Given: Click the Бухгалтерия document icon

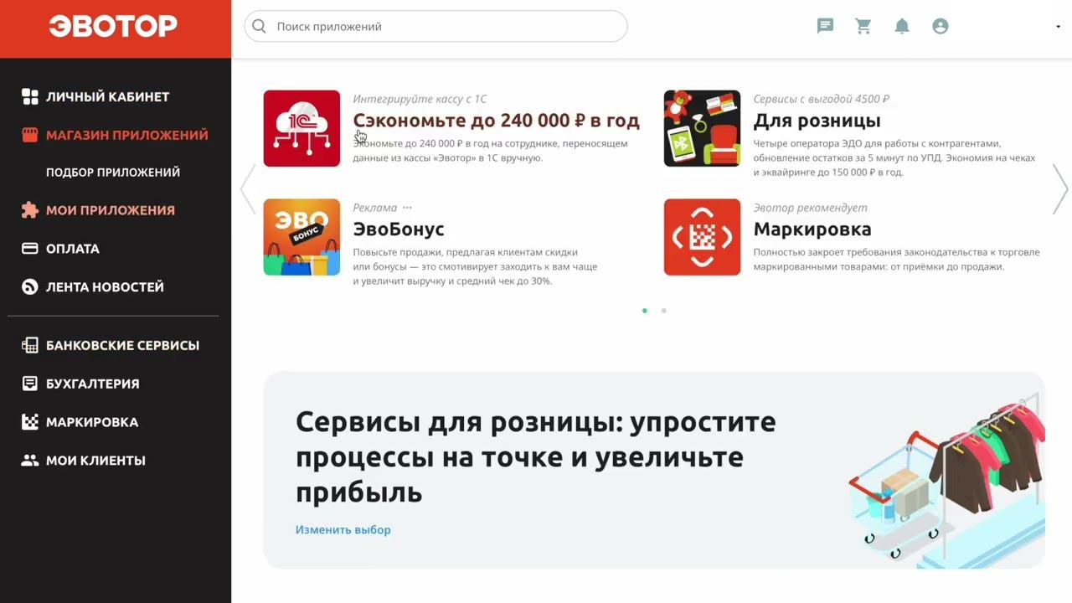Looking at the screenshot, I should tap(30, 384).
